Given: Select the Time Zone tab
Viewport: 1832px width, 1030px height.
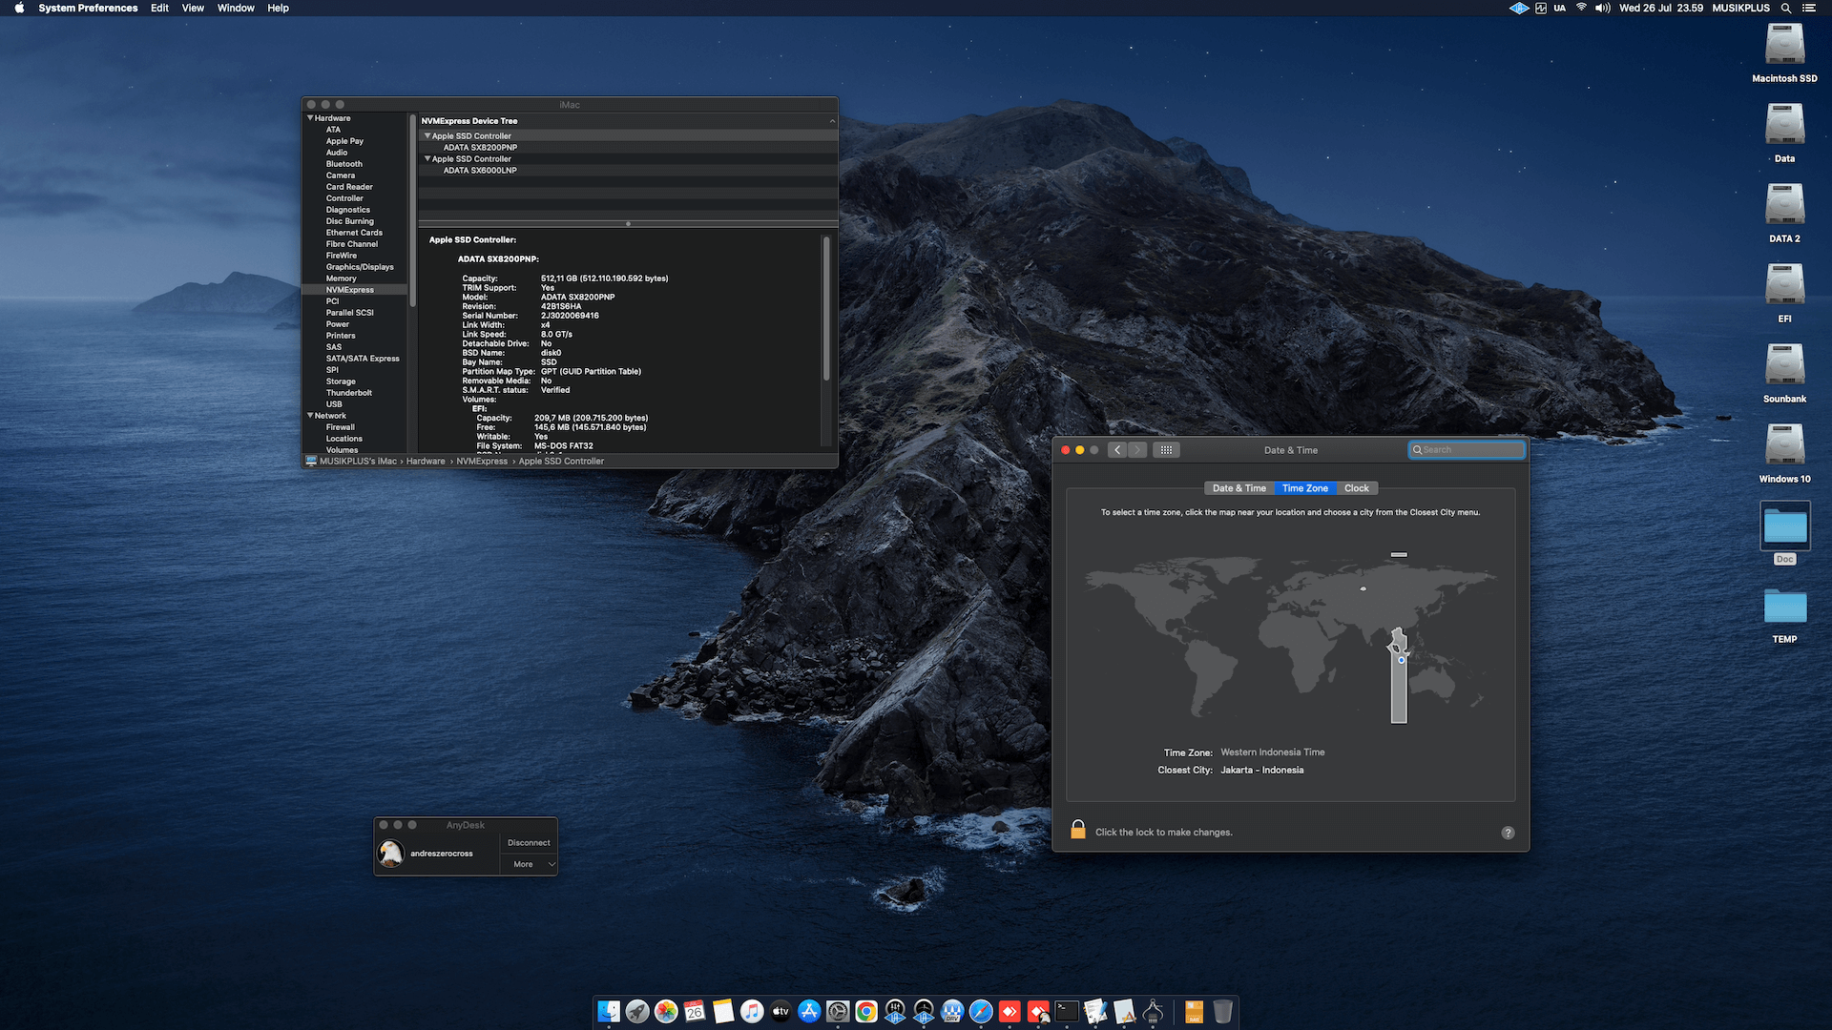Looking at the screenshot, I should click(x=1305, y=488).
